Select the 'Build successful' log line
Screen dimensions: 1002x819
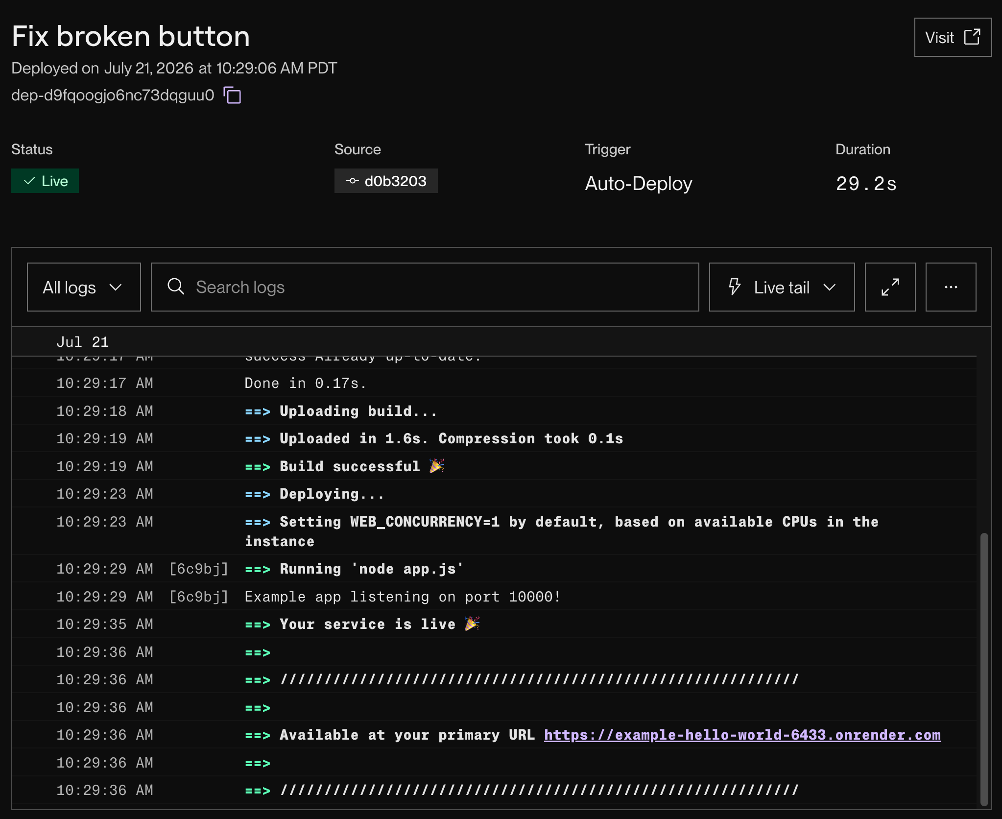[494, 466]
